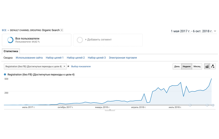This screenshot has width=219, height=139.
Task: Open Набор целей 1 sub-tab
Action: click(55, 58)
